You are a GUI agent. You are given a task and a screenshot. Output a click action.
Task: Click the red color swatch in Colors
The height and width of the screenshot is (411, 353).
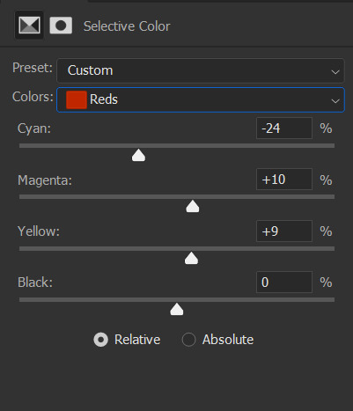point(77,99)
